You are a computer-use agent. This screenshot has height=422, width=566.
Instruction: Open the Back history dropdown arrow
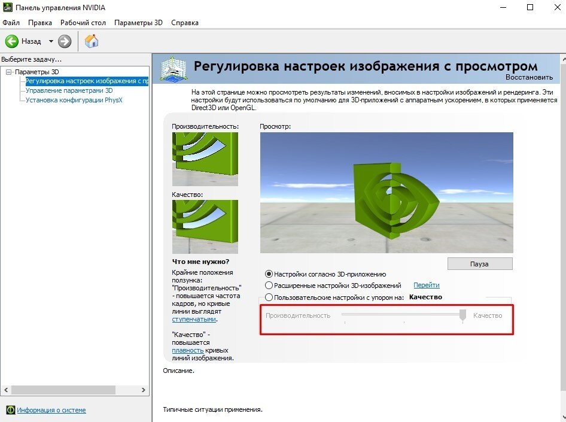point(51,41)
